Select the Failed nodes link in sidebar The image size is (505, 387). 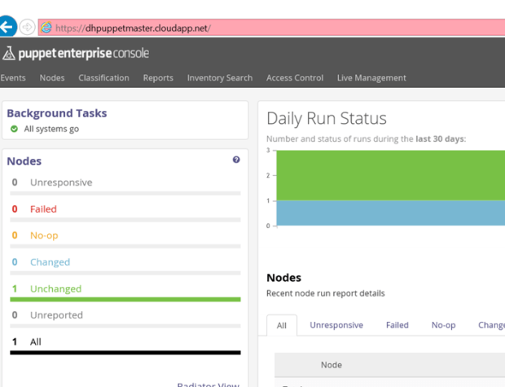coord(43,209)
